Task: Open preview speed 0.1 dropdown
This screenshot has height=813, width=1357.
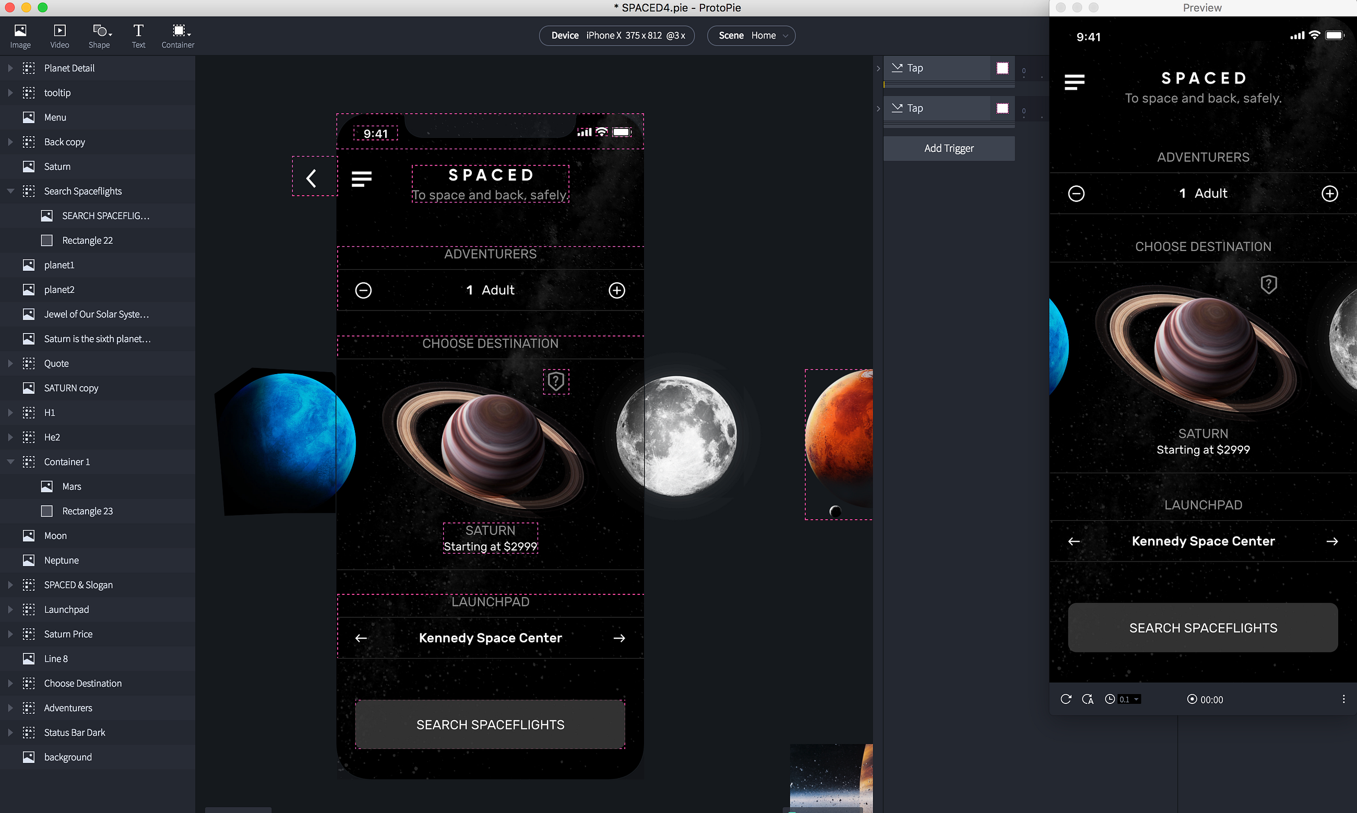Action: [x=1128, y=700]
